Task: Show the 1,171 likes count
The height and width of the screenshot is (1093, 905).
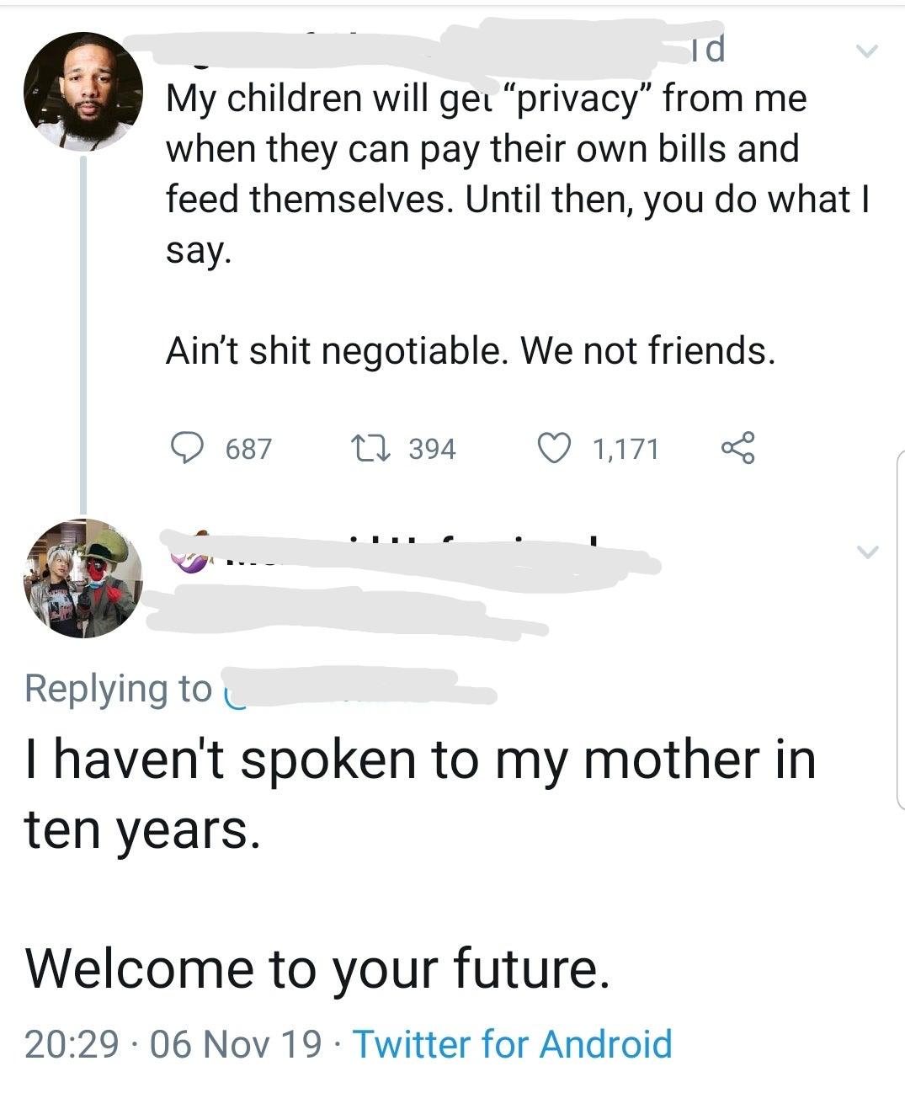Action: tap(626, 449)
